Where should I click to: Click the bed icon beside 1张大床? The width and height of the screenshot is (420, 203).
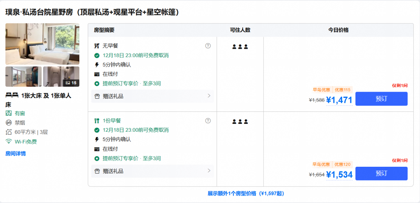pyautogui.click(x=12, y=95)
